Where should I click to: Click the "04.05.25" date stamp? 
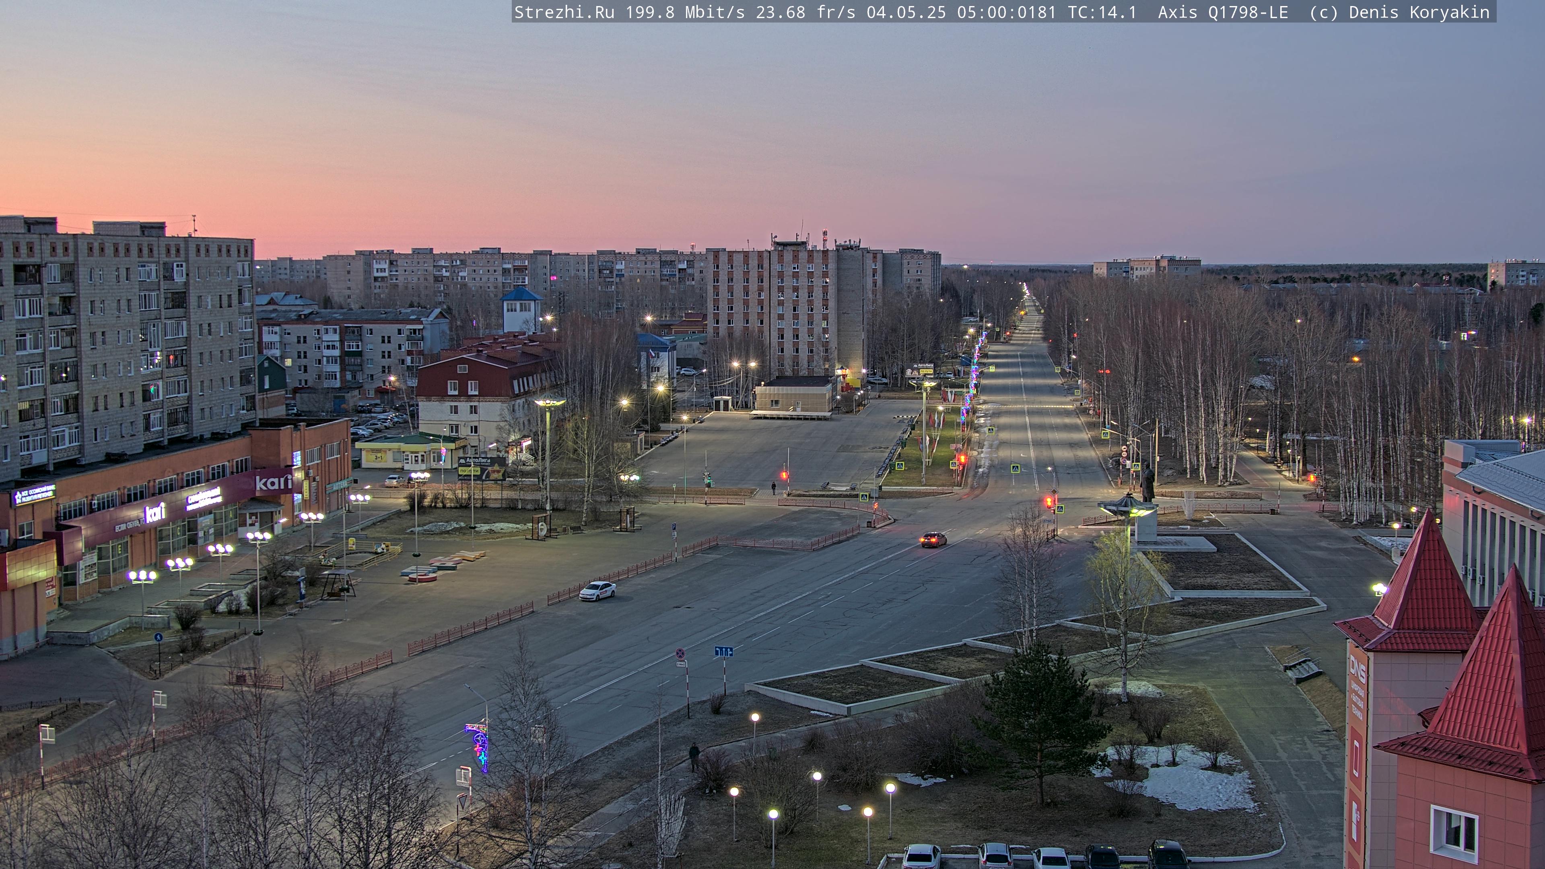(906, 12)
